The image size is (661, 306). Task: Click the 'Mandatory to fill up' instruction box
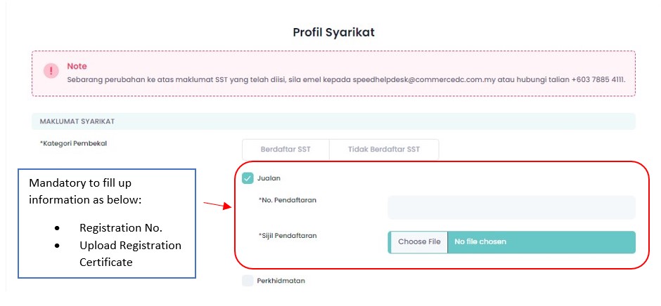106,189
